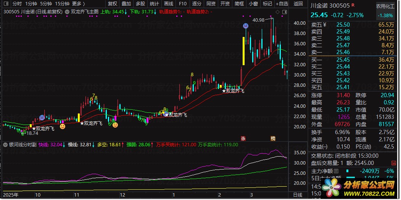Open the F10 company info
401x200 pixels.
point(183,3)
